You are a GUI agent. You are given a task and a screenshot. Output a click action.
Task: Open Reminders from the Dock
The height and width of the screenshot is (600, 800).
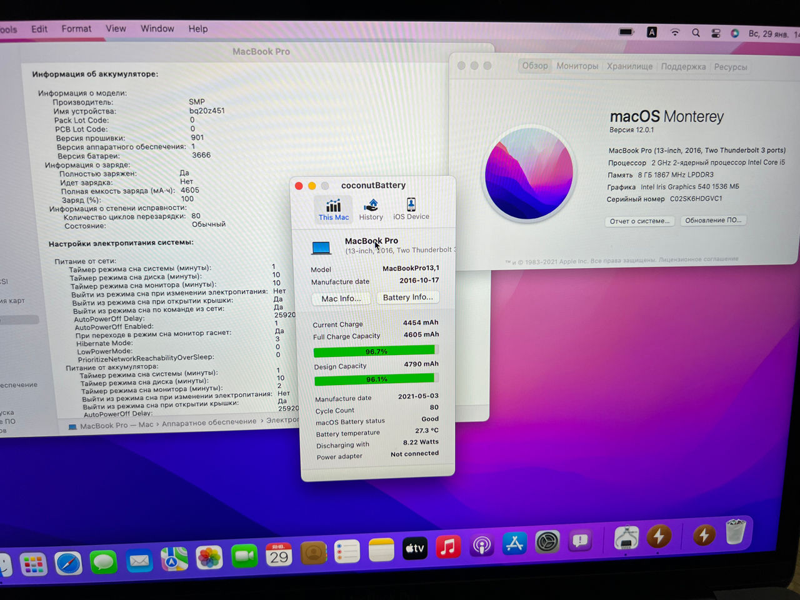[x=347, y=552]
